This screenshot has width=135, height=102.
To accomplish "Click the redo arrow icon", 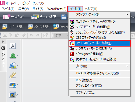I will (38, 35).
